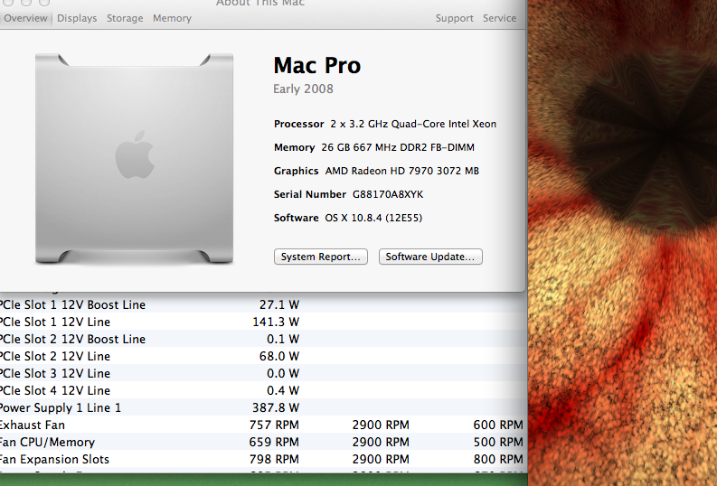Select PCIe Slot 3 12V Line row
717x486 pixels.
[263, 374]
